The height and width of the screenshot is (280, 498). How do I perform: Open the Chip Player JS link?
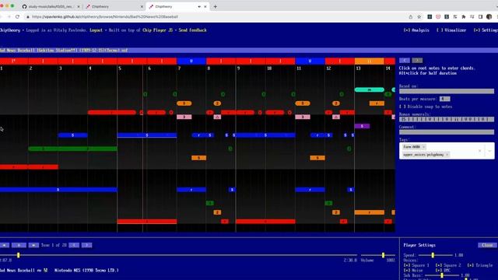pyautogui.click(x=157, y=30)
